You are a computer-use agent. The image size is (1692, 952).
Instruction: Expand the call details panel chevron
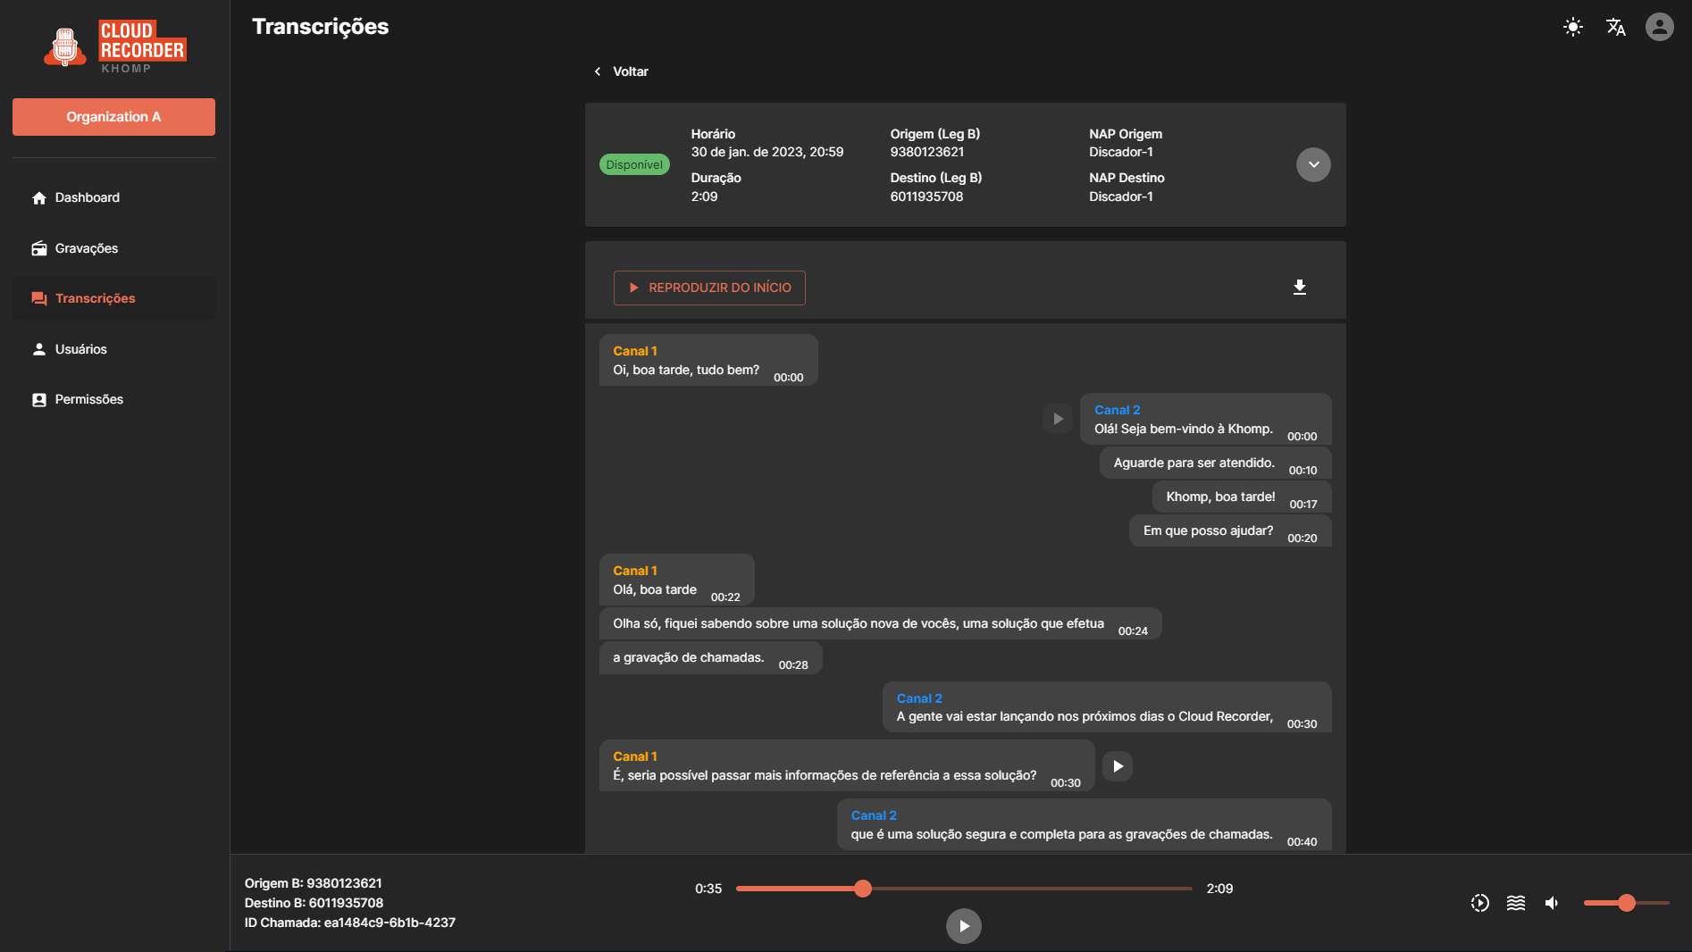pos(1313,164)
